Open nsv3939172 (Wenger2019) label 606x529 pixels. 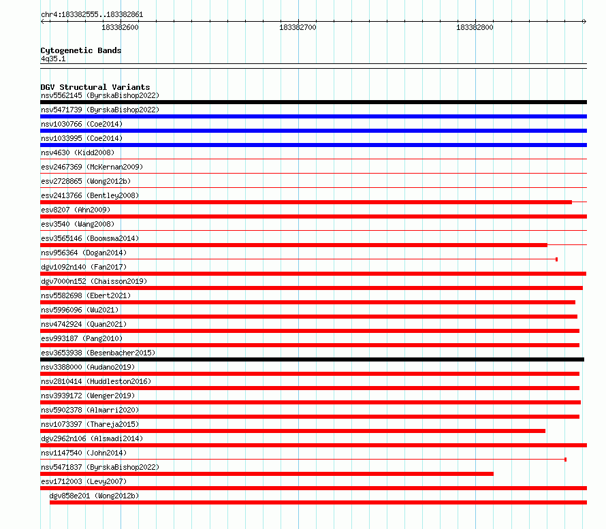pyautogui.click(x=88, y=396)
